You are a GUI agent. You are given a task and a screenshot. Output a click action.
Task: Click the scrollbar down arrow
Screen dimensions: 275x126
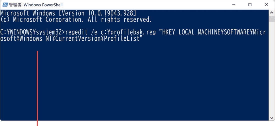272,118
